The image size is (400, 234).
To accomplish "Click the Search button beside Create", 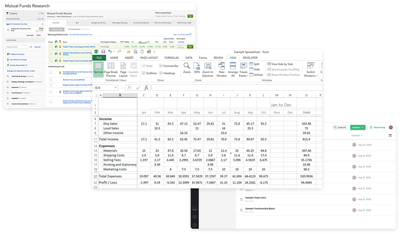I will tap(340, 127).
